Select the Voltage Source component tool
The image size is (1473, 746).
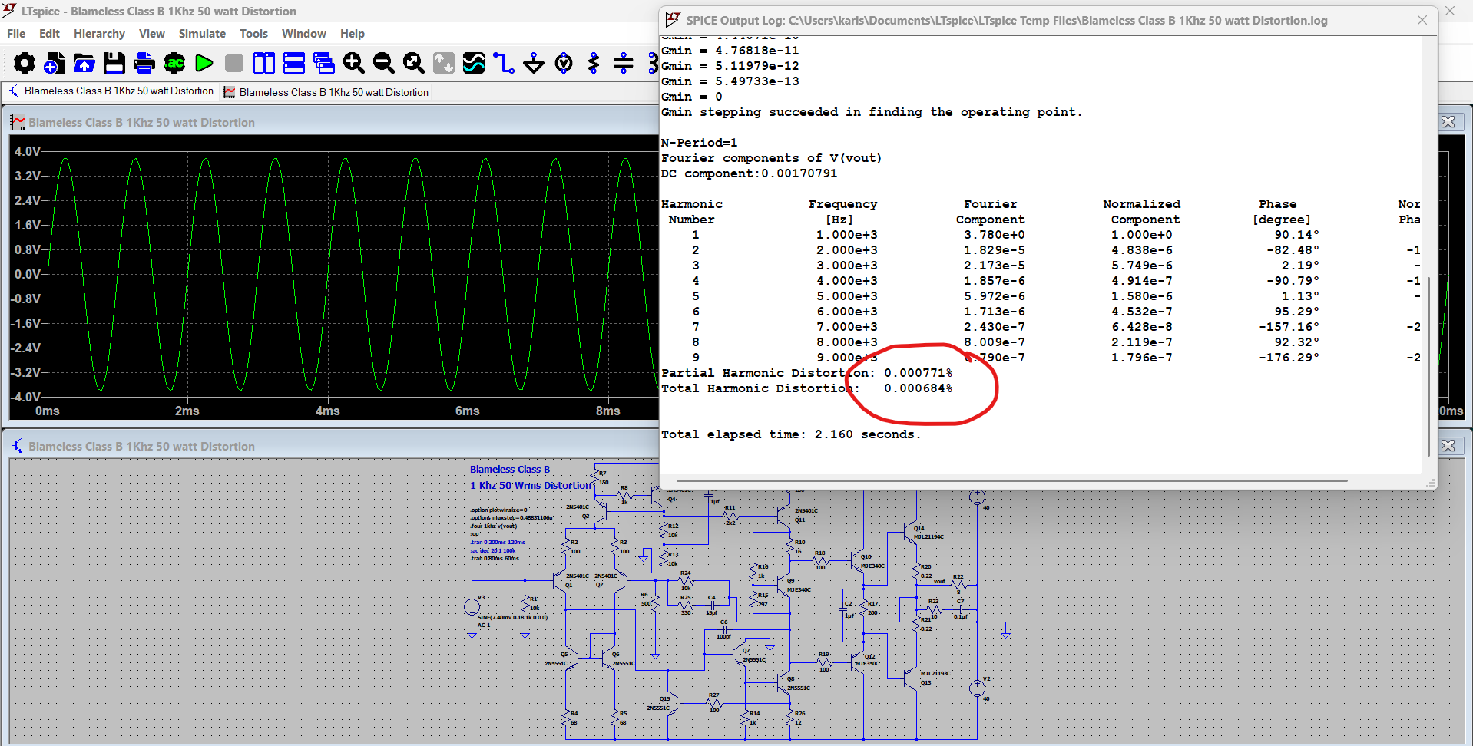564,63
